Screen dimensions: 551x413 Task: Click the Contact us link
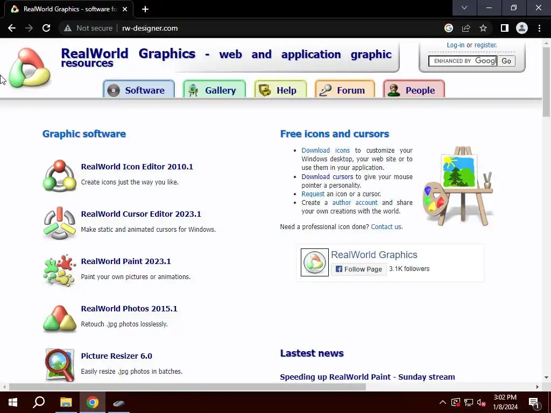click(386, 227)
